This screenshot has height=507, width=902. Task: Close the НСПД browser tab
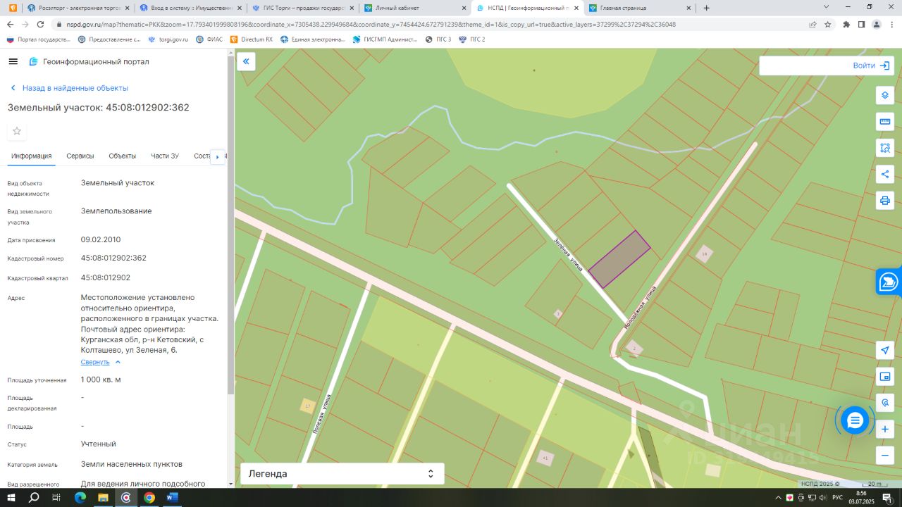click(x=576, y=8)
